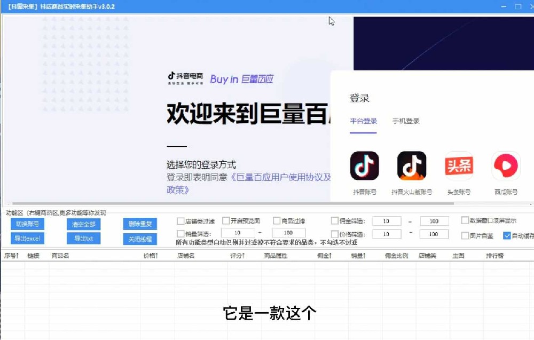Click the 主图 column header
The height and width of the screenshot is (340, 534).
(x=458, y=256)
